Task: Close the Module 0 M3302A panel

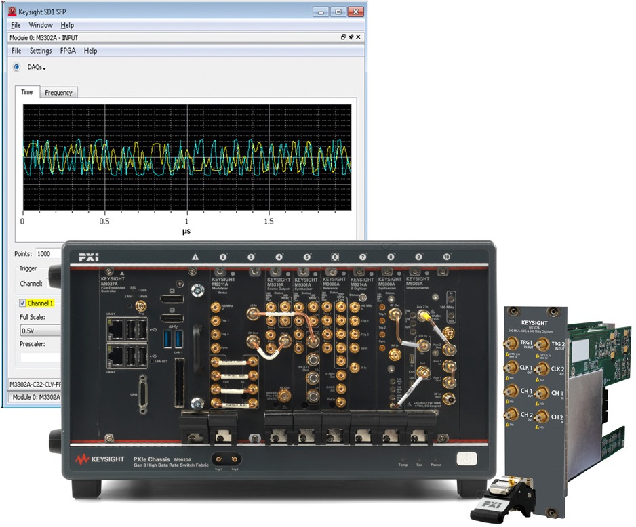Action: [x=359, y=37]
